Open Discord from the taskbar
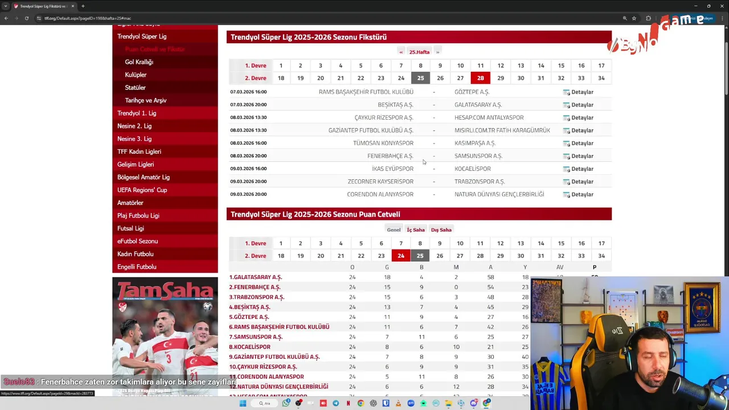 pos(474,403)
